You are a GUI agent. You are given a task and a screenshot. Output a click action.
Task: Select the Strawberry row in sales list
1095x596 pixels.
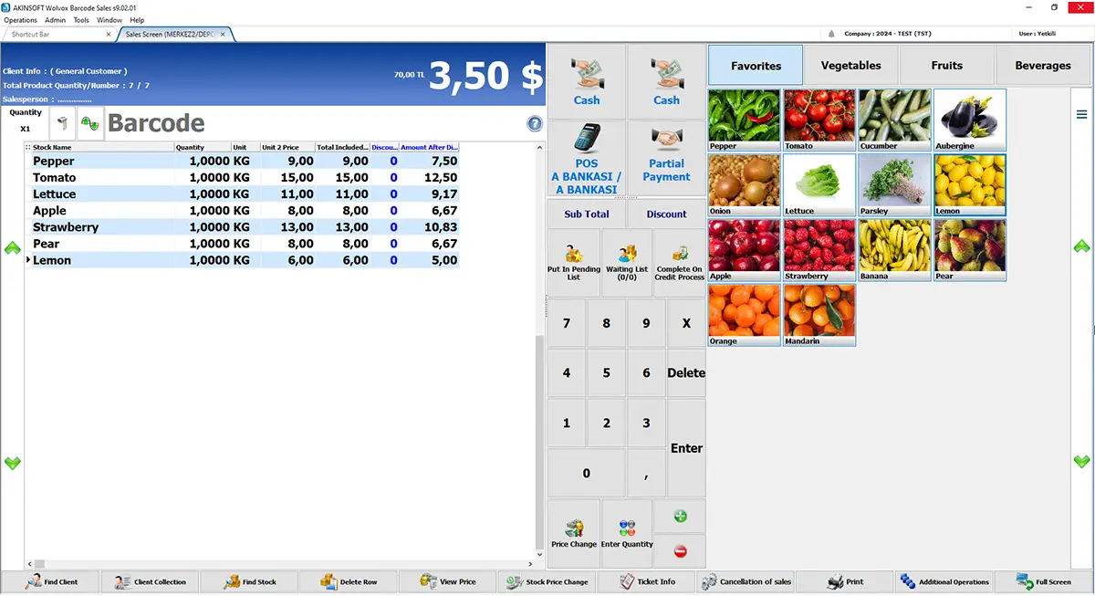[242, 227]
